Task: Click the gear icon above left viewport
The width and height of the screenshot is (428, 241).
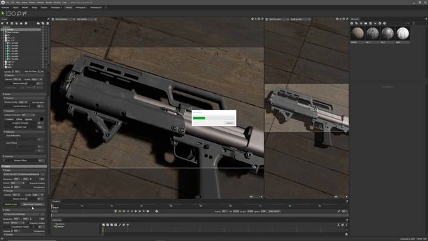Action: point(253,19)
